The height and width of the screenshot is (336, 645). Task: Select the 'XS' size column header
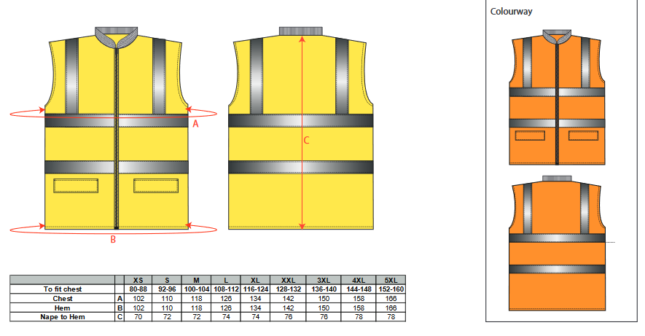pyautogui.click(x=138, y=280)
